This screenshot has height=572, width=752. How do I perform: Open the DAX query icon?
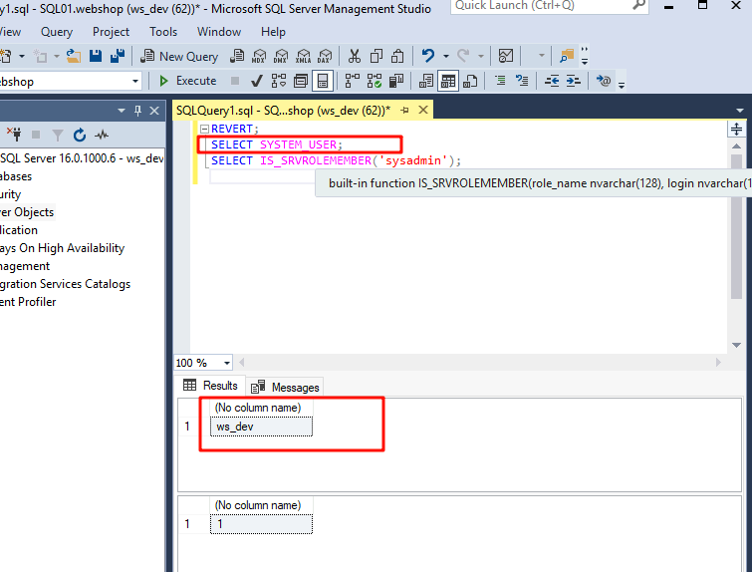click(x=325, y=57)
